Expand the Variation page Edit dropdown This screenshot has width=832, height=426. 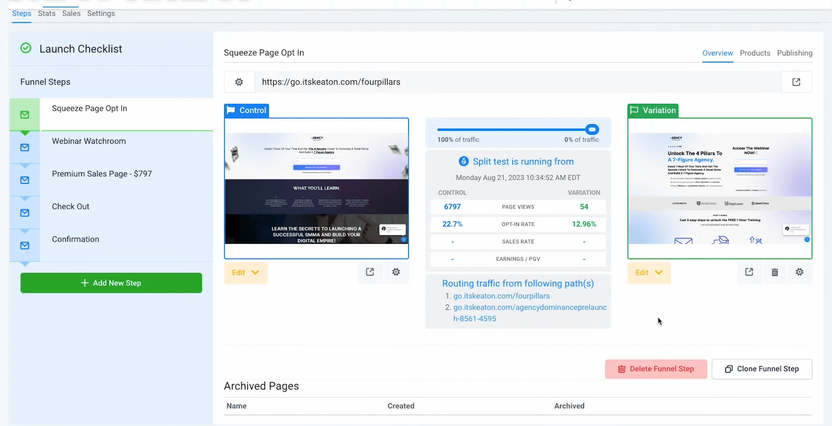pyautogui.click(x=649, y=273)
